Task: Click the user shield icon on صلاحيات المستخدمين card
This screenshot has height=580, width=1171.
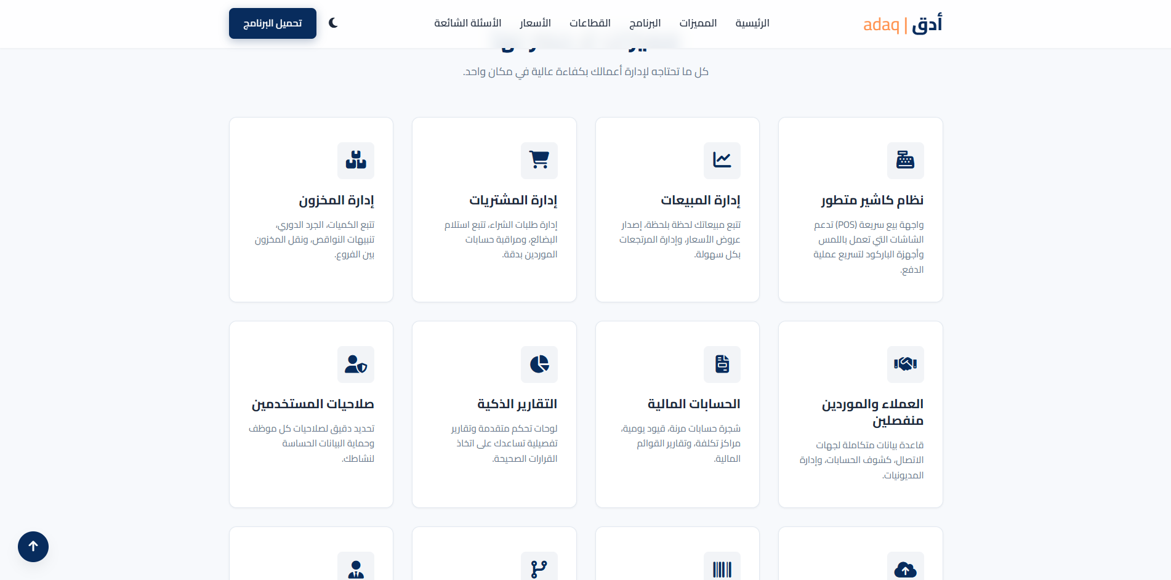Action: (356, 364)
